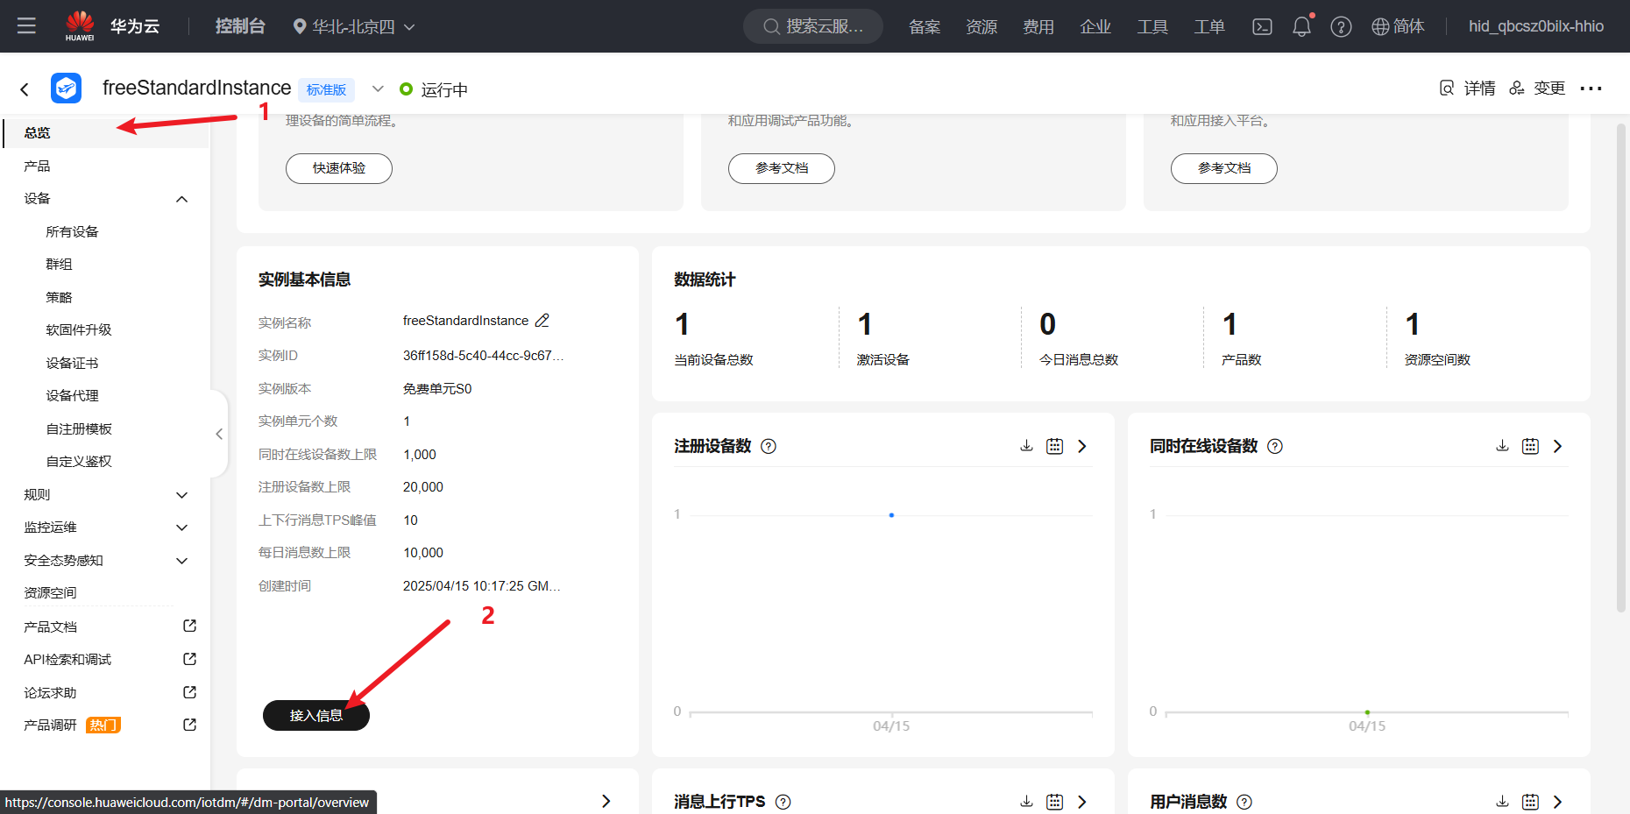Download 同时在线设备数 chart data

coord(1502,446)
